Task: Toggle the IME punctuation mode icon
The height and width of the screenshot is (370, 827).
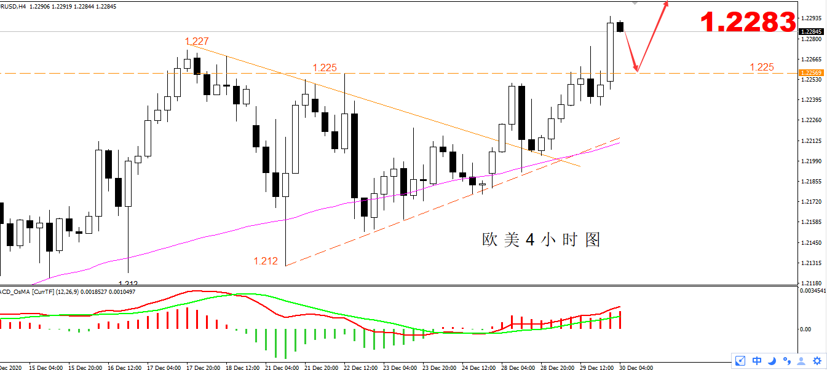Action: (786, 361)
